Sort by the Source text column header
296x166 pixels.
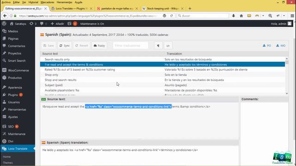point(50,53)
